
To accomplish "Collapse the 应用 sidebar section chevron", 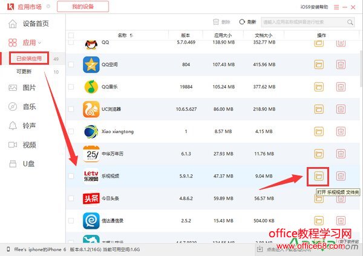I will click(39, 42).
